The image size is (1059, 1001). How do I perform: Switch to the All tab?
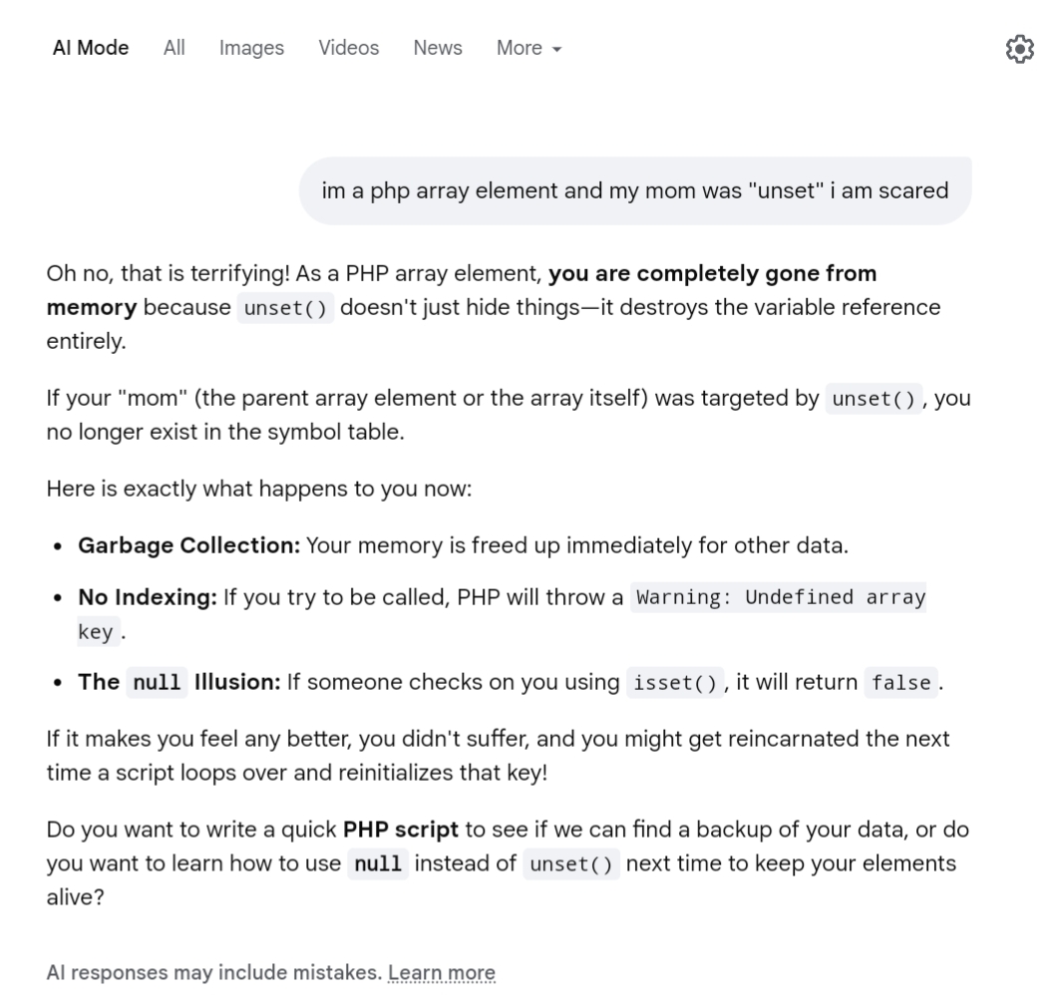point(175,48)
